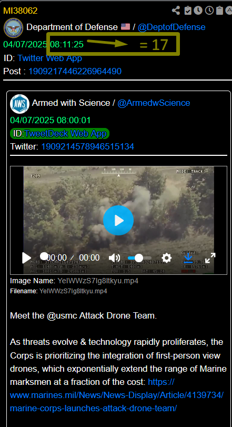Click the video progress scrubber knob
This screenshot has height=427, width=232.
point(44,256)
